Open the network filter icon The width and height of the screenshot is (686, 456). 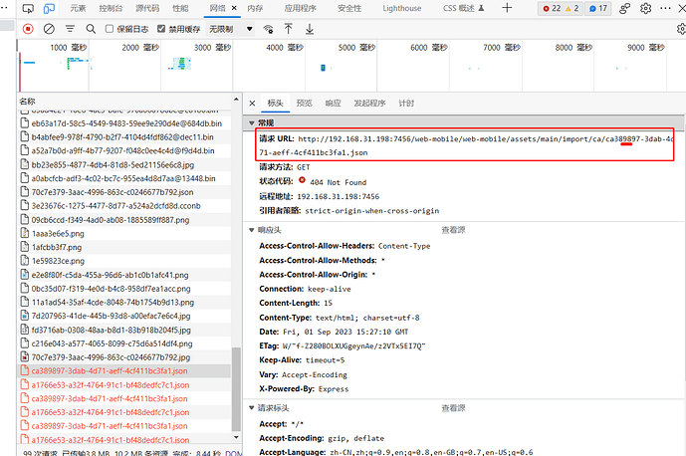pyautogui.click(x=70, y=29)
